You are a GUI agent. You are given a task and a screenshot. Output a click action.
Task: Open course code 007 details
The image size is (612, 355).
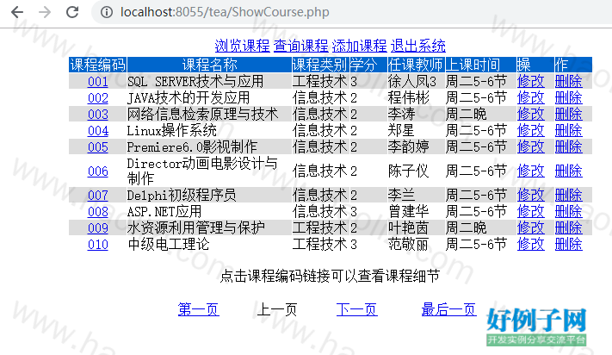pyautogui.click(x=98, y=196)
